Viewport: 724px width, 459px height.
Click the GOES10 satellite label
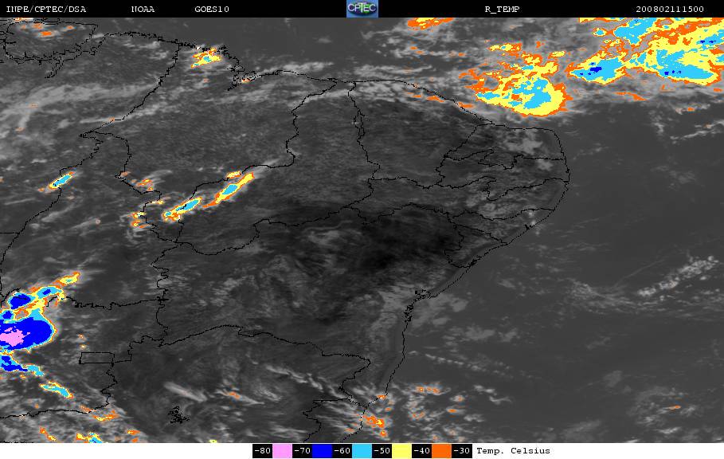point(212,10)
